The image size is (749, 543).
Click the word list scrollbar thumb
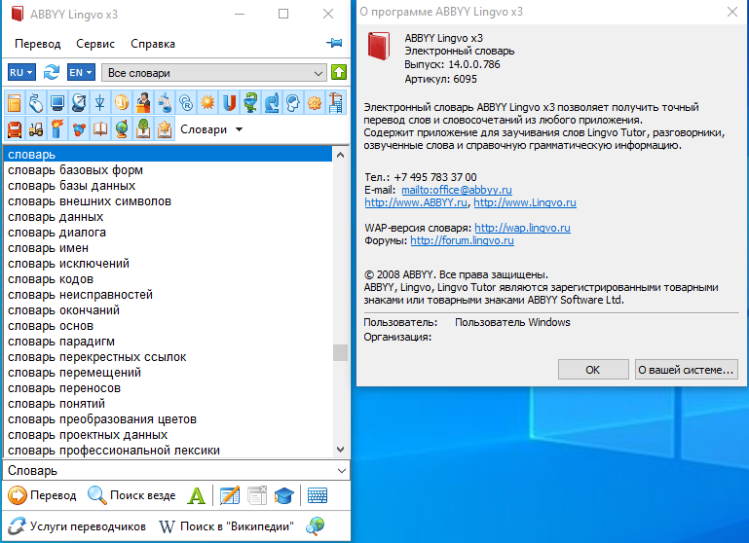(341, 352)
